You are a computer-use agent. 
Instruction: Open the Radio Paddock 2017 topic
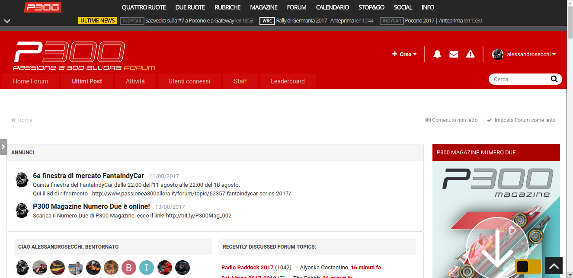click(247, 268)
